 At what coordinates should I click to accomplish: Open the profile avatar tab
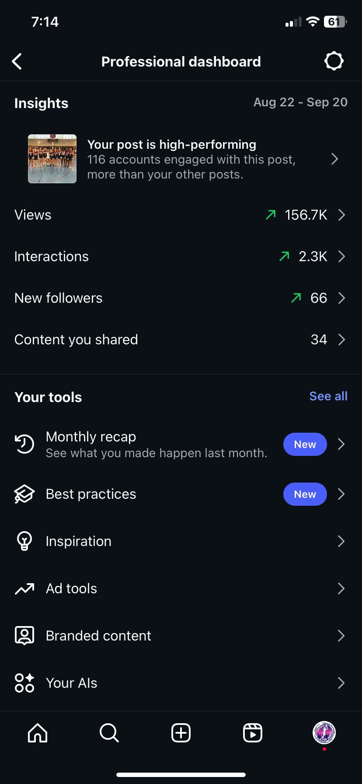[324, 732]
